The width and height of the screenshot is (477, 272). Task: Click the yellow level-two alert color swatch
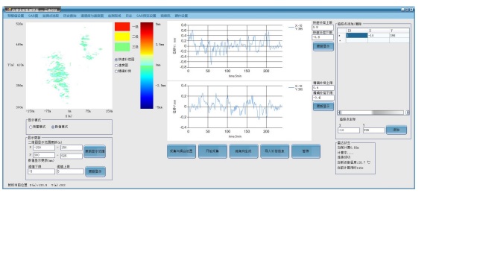(122, 37)
